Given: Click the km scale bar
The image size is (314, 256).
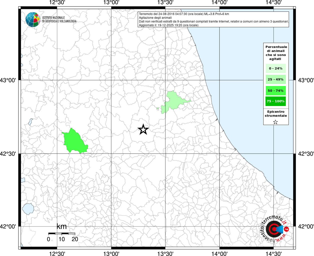Looking at the screenshot, I should tap(62, 233).
